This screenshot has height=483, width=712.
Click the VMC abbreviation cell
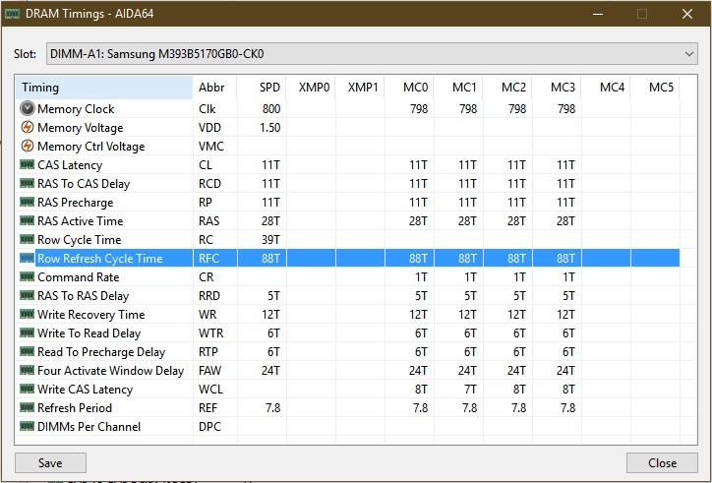[x=211, y=147]
